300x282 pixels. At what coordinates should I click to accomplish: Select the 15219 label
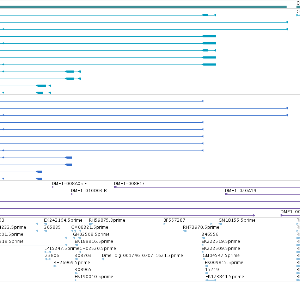tap(212, 270)
